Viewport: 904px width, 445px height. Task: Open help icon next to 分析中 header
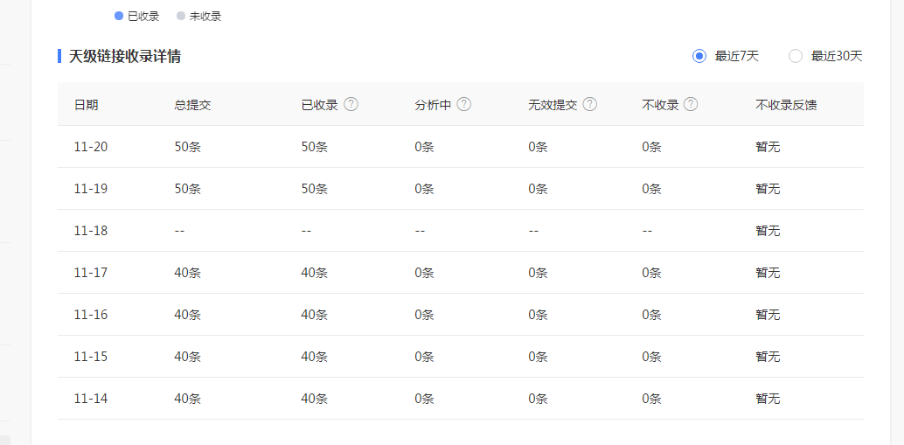tap(464, 104)
